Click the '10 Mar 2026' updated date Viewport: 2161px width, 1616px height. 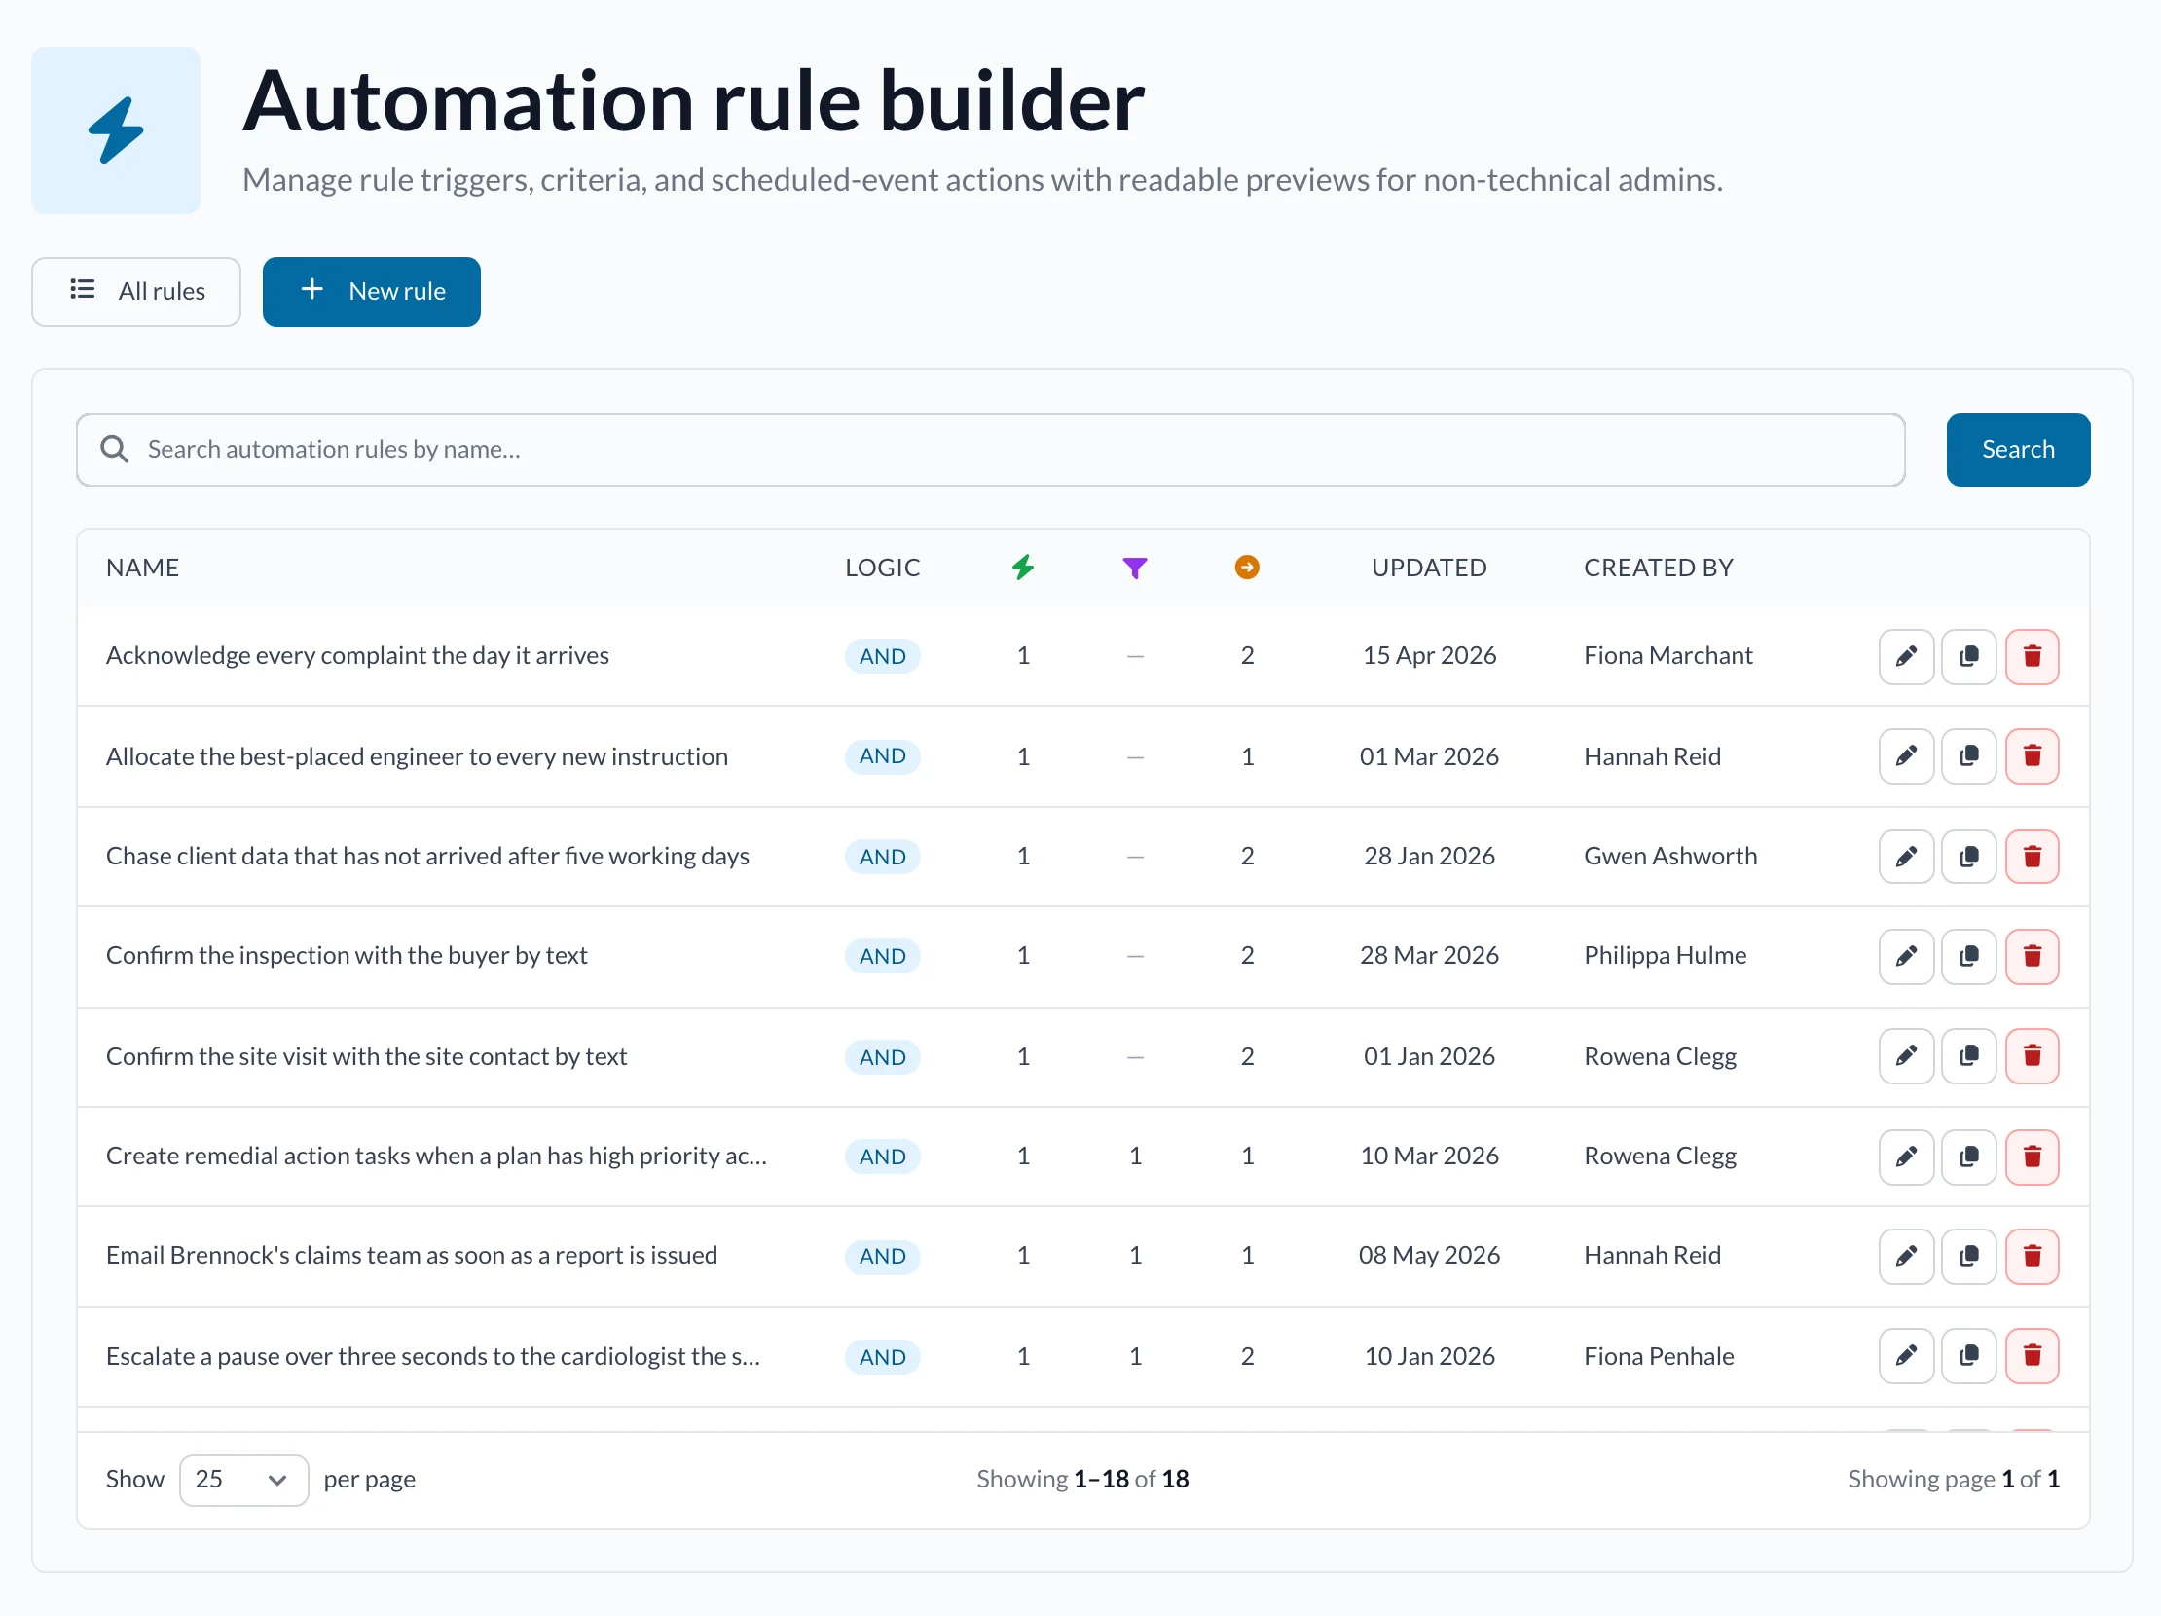pyautogui.click(x=1428, y=1156)
